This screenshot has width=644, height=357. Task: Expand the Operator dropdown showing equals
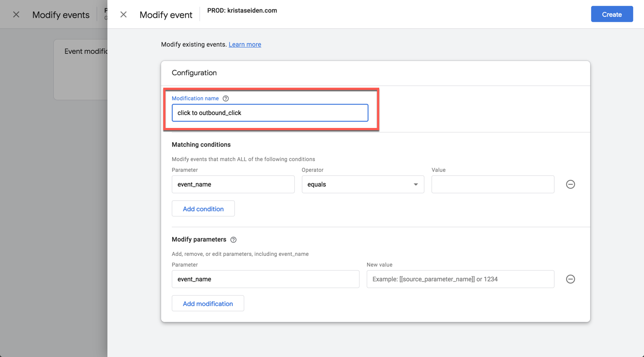[363, 184]
